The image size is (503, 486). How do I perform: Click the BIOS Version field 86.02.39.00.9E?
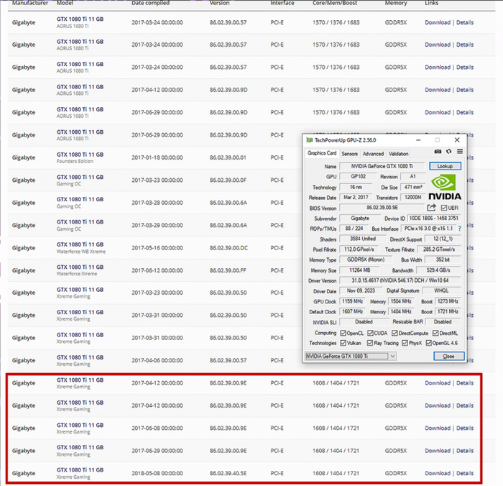[x=382, y=208]
